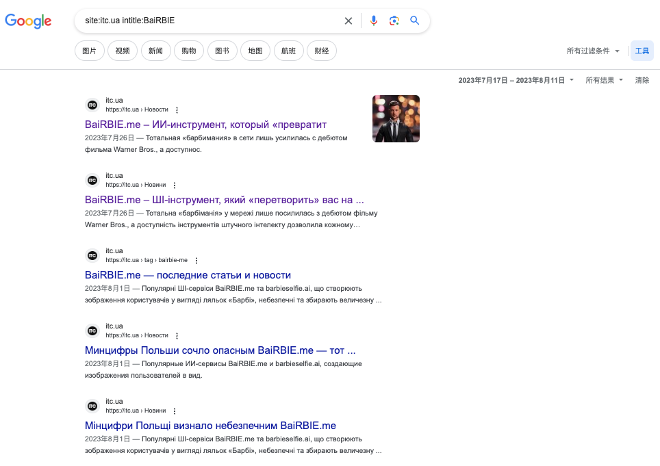Image resolution: width=660 pixels, height=466 pixels.
Task: Open 'Минцифры Польши сочло опасным' result
Action: (220, 350)
